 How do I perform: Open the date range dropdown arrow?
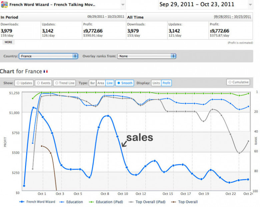[x=250, y=5]
